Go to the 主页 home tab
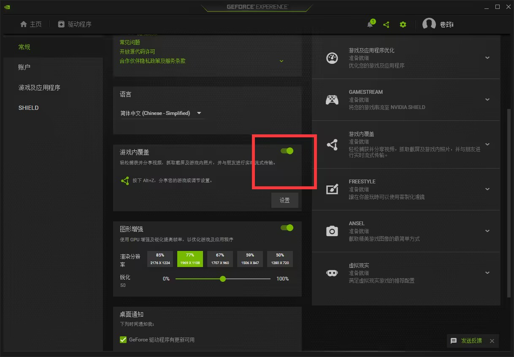This screenshot has height=357, width=514. click(31, 24)
